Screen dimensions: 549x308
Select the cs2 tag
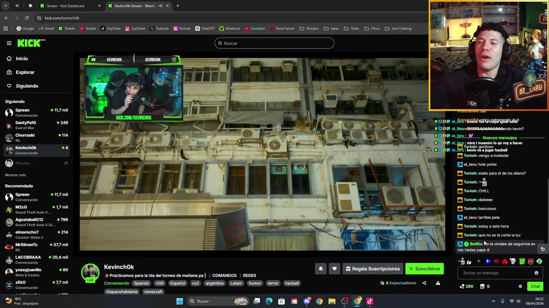click(196, 283)
